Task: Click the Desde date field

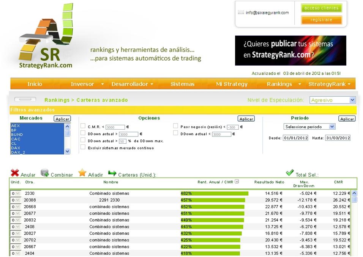Action: 295,138
